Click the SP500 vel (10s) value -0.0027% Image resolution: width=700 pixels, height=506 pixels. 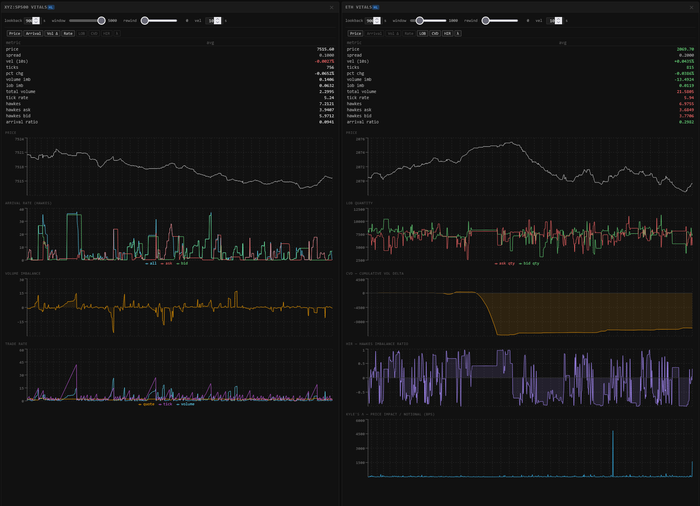(324, 61)
